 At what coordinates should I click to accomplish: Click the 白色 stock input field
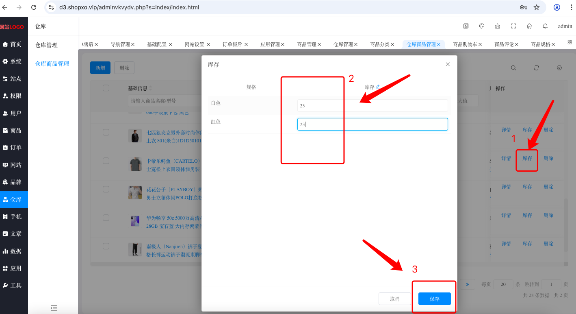click(x=372, y=106)
